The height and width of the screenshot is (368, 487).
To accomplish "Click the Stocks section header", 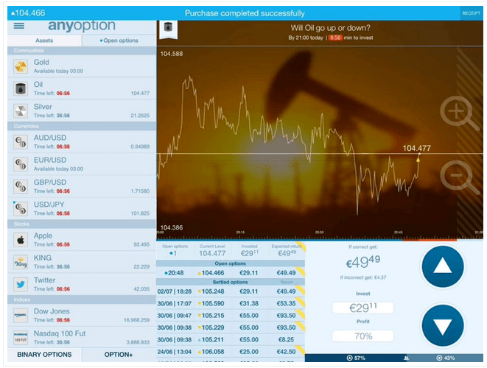I will point(82,224).
